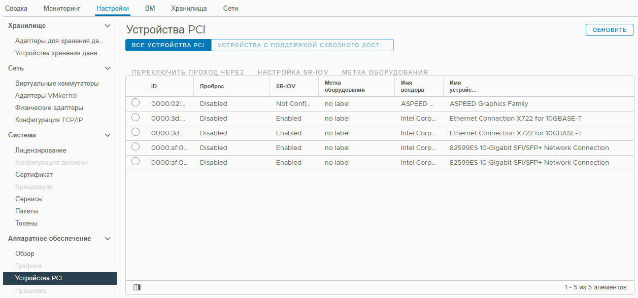Show devices with passthrough support sub-tab

click(x=303, y=45)
